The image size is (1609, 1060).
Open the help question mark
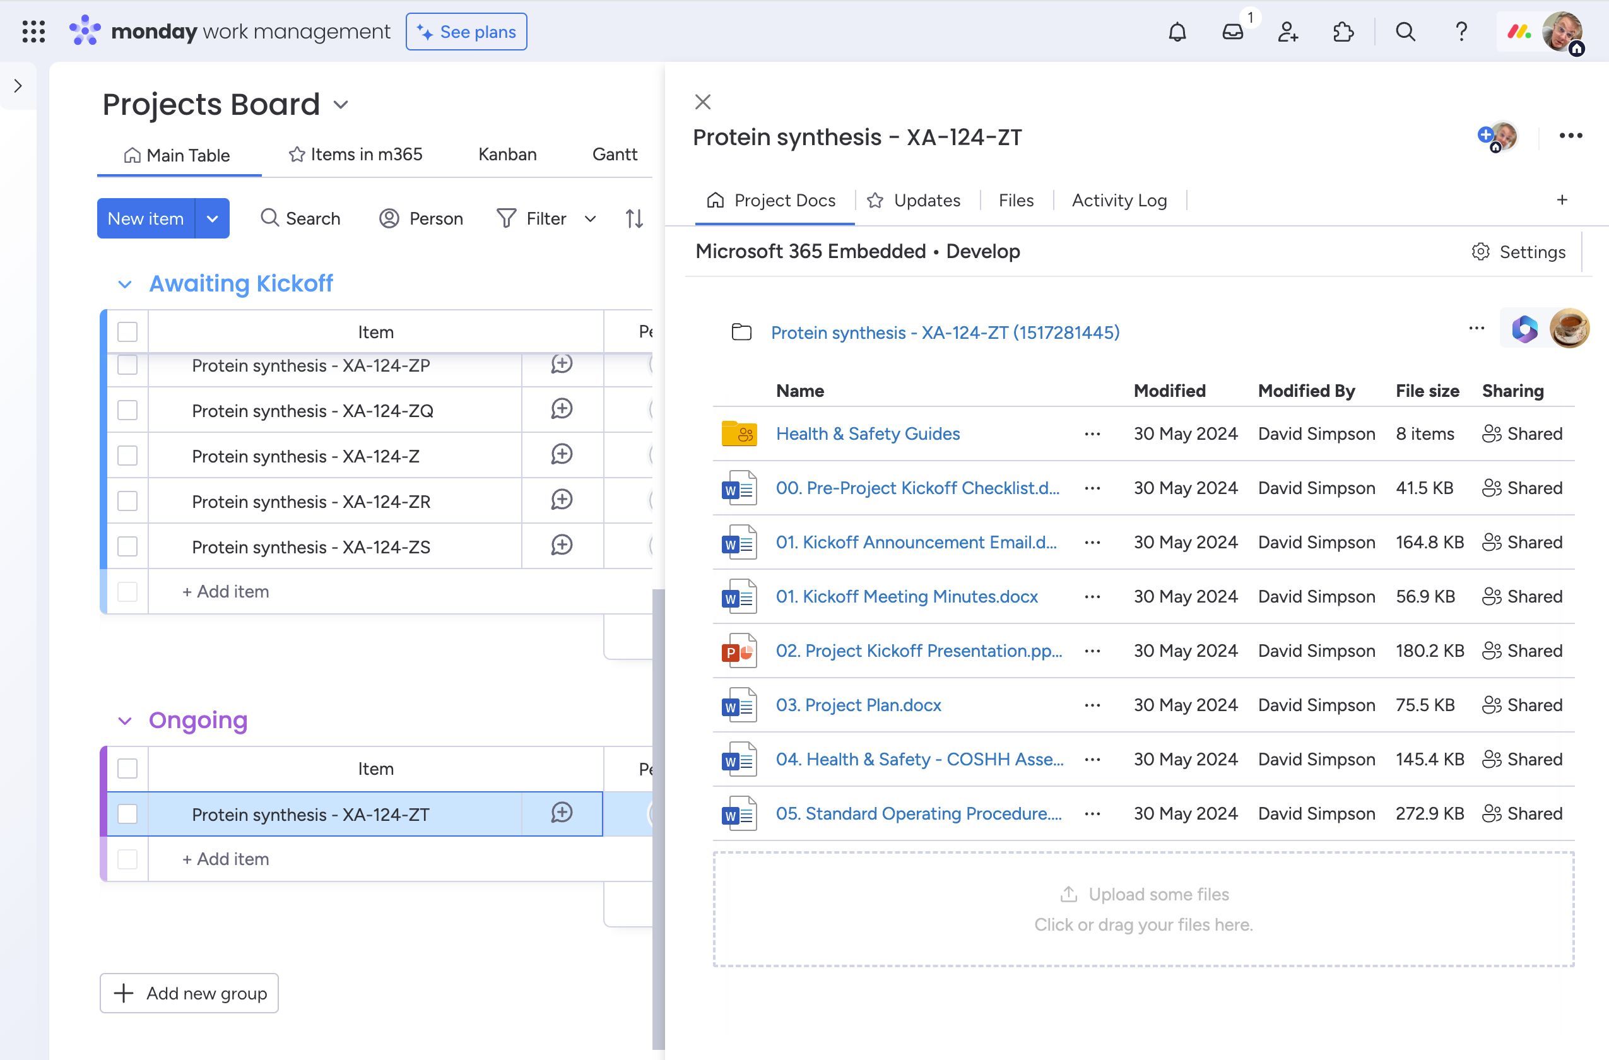[x=1461, y=32]
